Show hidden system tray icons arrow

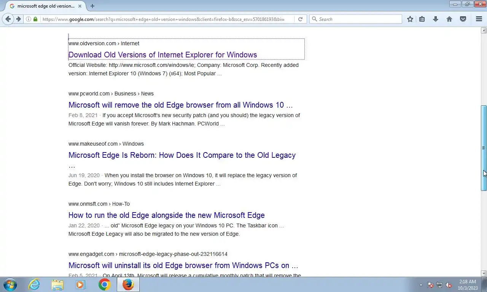coord(421,285)
